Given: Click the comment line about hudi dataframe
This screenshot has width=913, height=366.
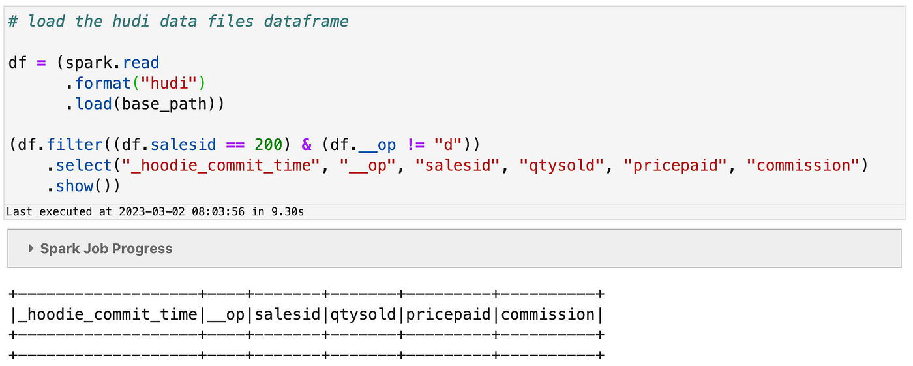Looking at the screenshot, I should (x=179, y=22).
